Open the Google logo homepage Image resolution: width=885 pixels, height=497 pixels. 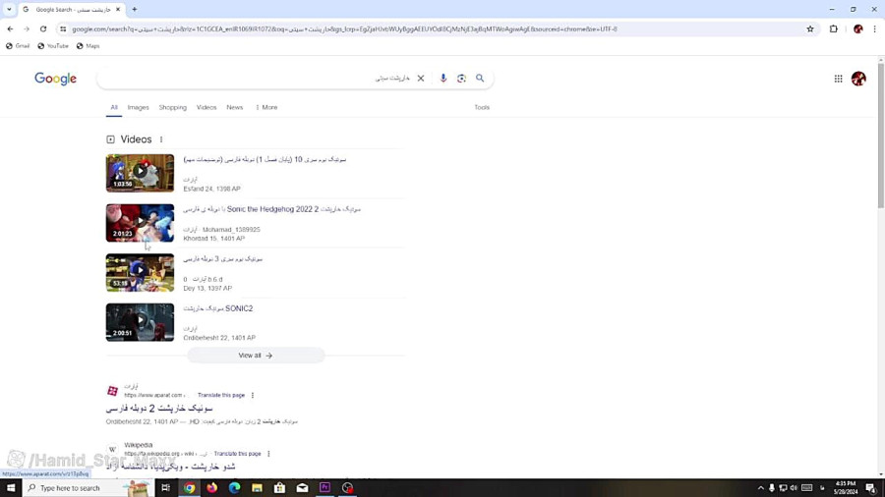coord(55,79)
